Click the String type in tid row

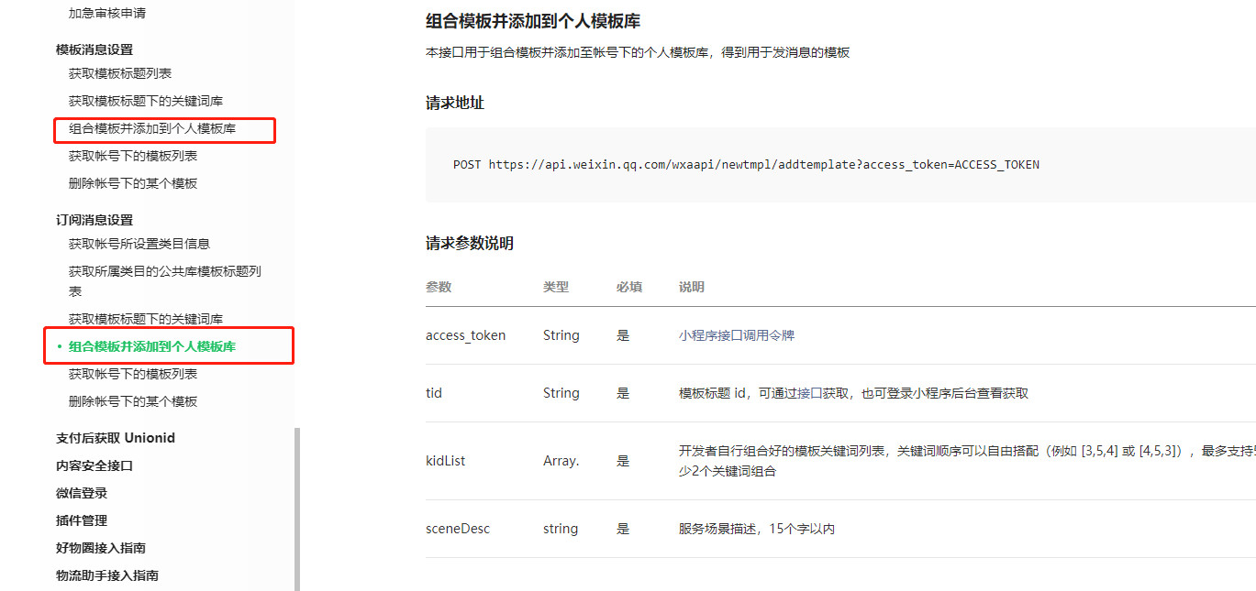561,393
